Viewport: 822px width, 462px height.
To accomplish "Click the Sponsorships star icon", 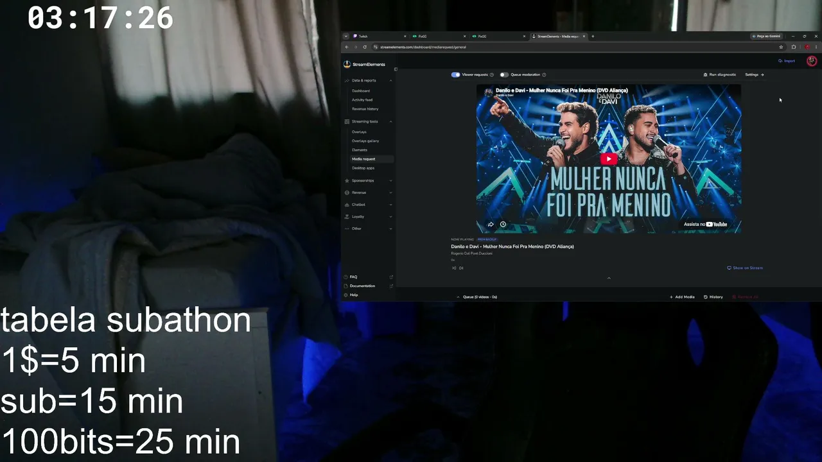I will tap(347, 181).
